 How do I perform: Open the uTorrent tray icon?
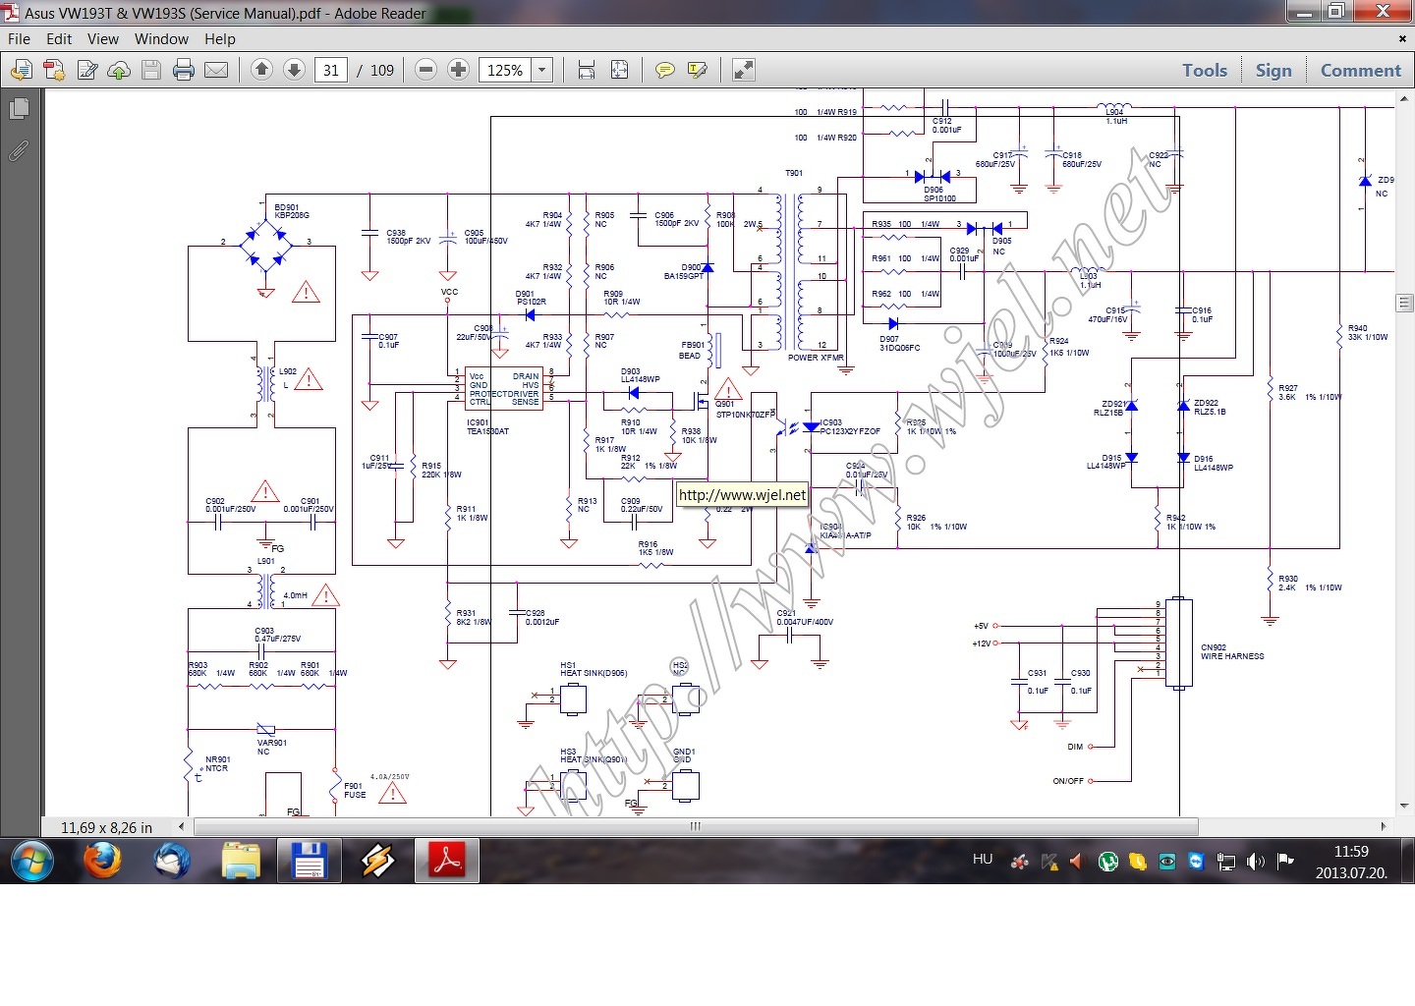tap(1108, 862)
